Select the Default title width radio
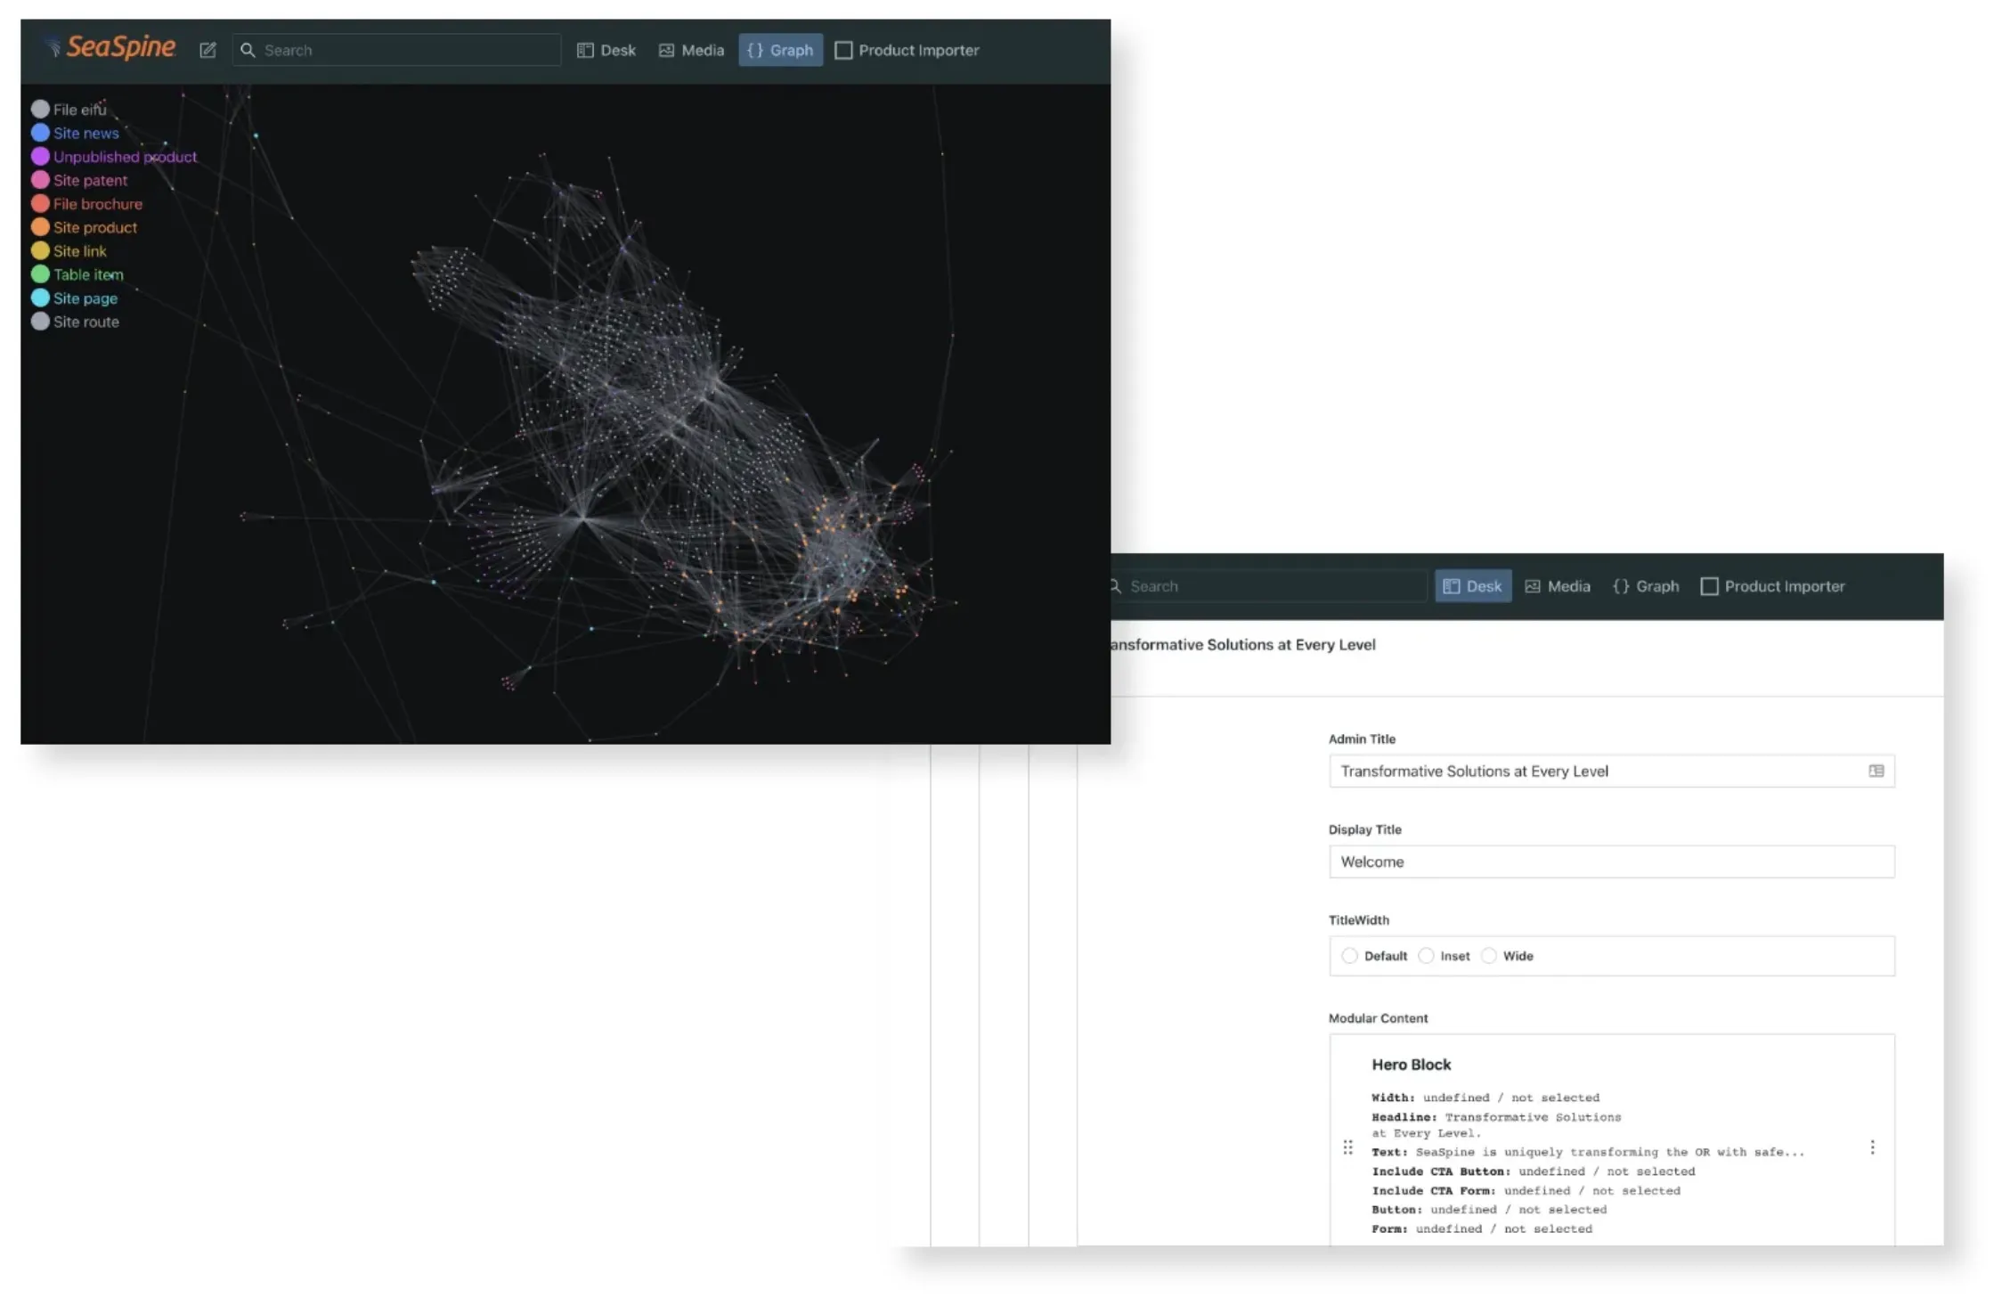The height and width of the screenshot is (1306, 2002). (1349, 956)
